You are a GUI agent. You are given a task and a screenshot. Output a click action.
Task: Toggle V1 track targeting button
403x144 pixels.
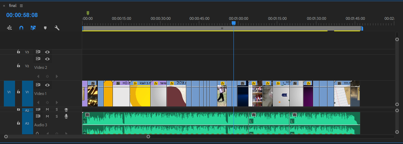[x=28, y=94]
